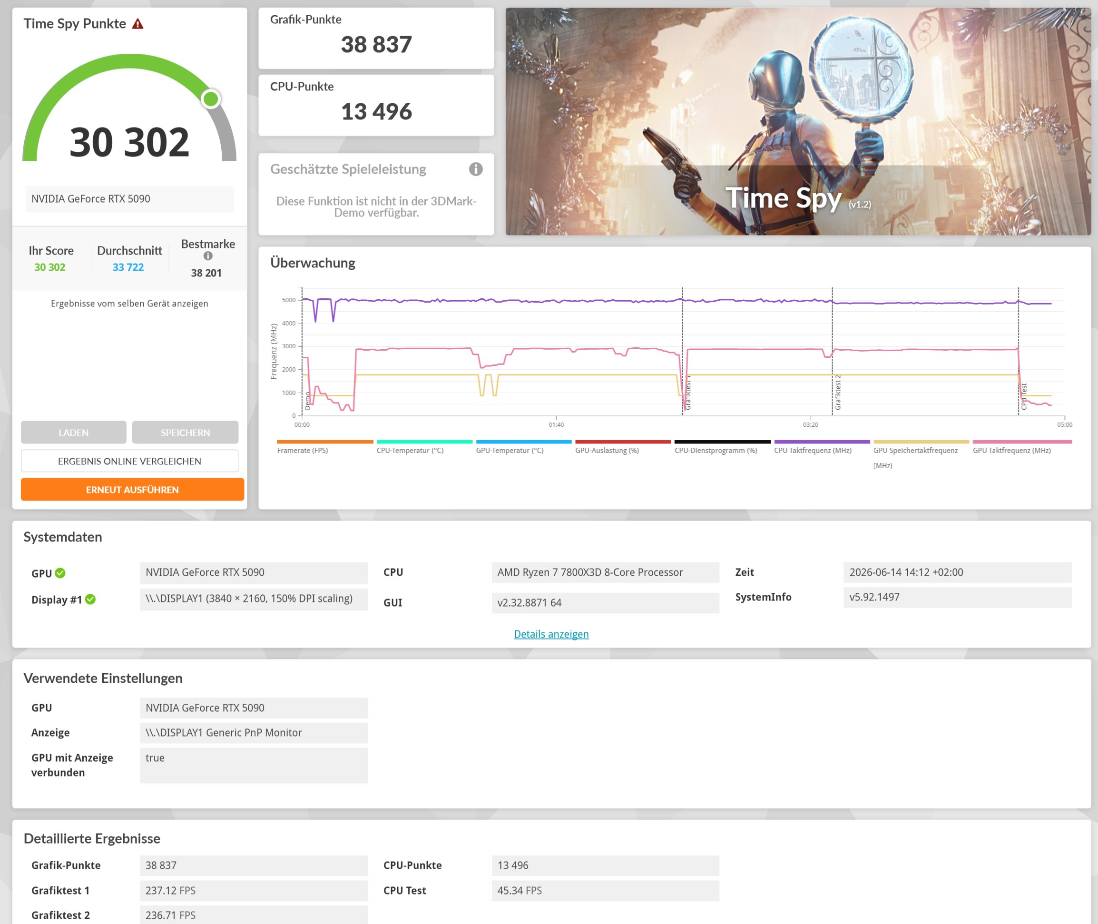The height and width of the screenshot is (924, 1098).
Task: Show Ergebnisse vom selben Gerät anzeigen
Action: [129, 303]
